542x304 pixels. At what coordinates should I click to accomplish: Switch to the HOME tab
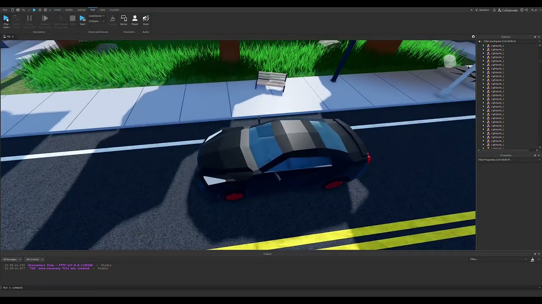[57, 10]
